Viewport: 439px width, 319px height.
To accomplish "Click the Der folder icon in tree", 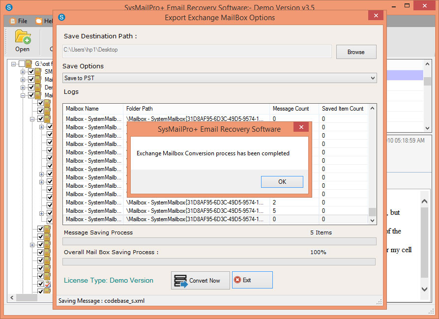I will coord(38,87).
